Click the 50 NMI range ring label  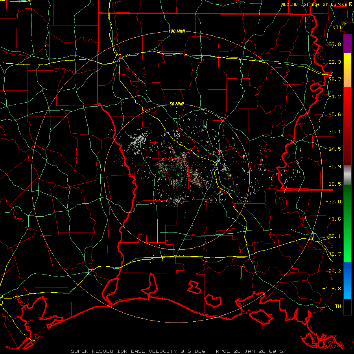[x=177, y=104]
